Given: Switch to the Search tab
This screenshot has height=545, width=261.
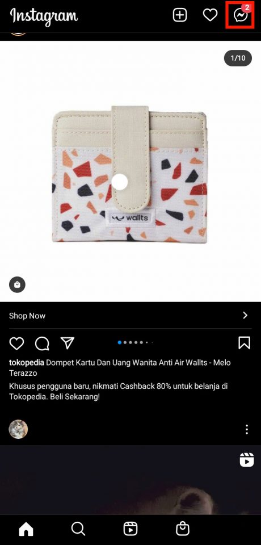Looking at the screenshot, I should [78, 529].
